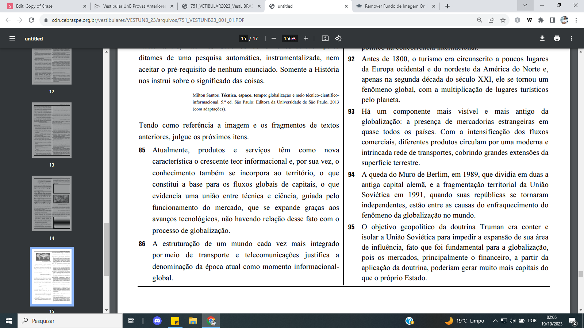Screen dimensions: 584x328
Task: Click thumbnail panel scrollbar handle
Action: [x=106, y=249]
